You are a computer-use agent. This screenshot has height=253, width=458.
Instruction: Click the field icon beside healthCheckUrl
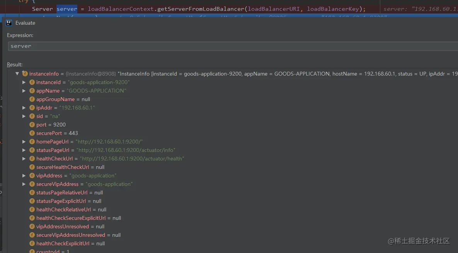click(32, 159)
